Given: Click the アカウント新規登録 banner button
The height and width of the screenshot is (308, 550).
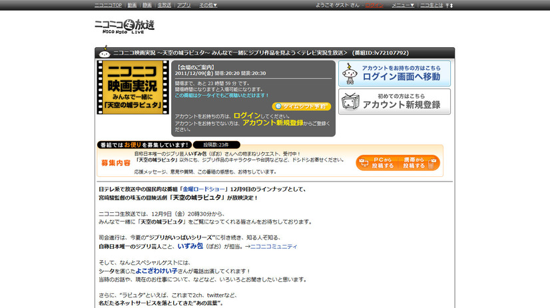Looking at the screenshot, I should [x=395, y=102].
